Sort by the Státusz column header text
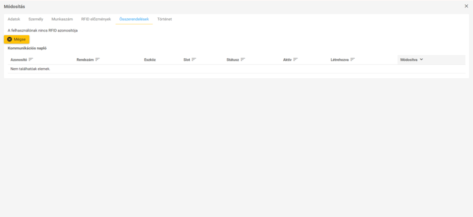Screen dimensions: 473x217 click(232, 60)
